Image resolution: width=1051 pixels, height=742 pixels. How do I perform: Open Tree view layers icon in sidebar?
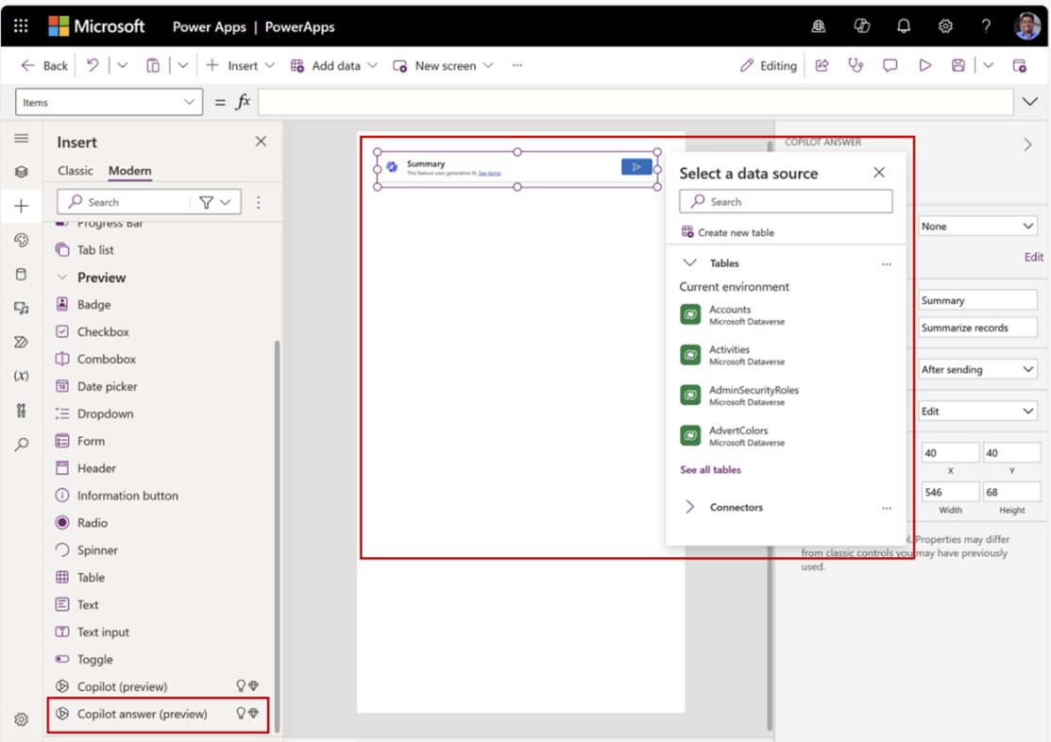point(21,172)
